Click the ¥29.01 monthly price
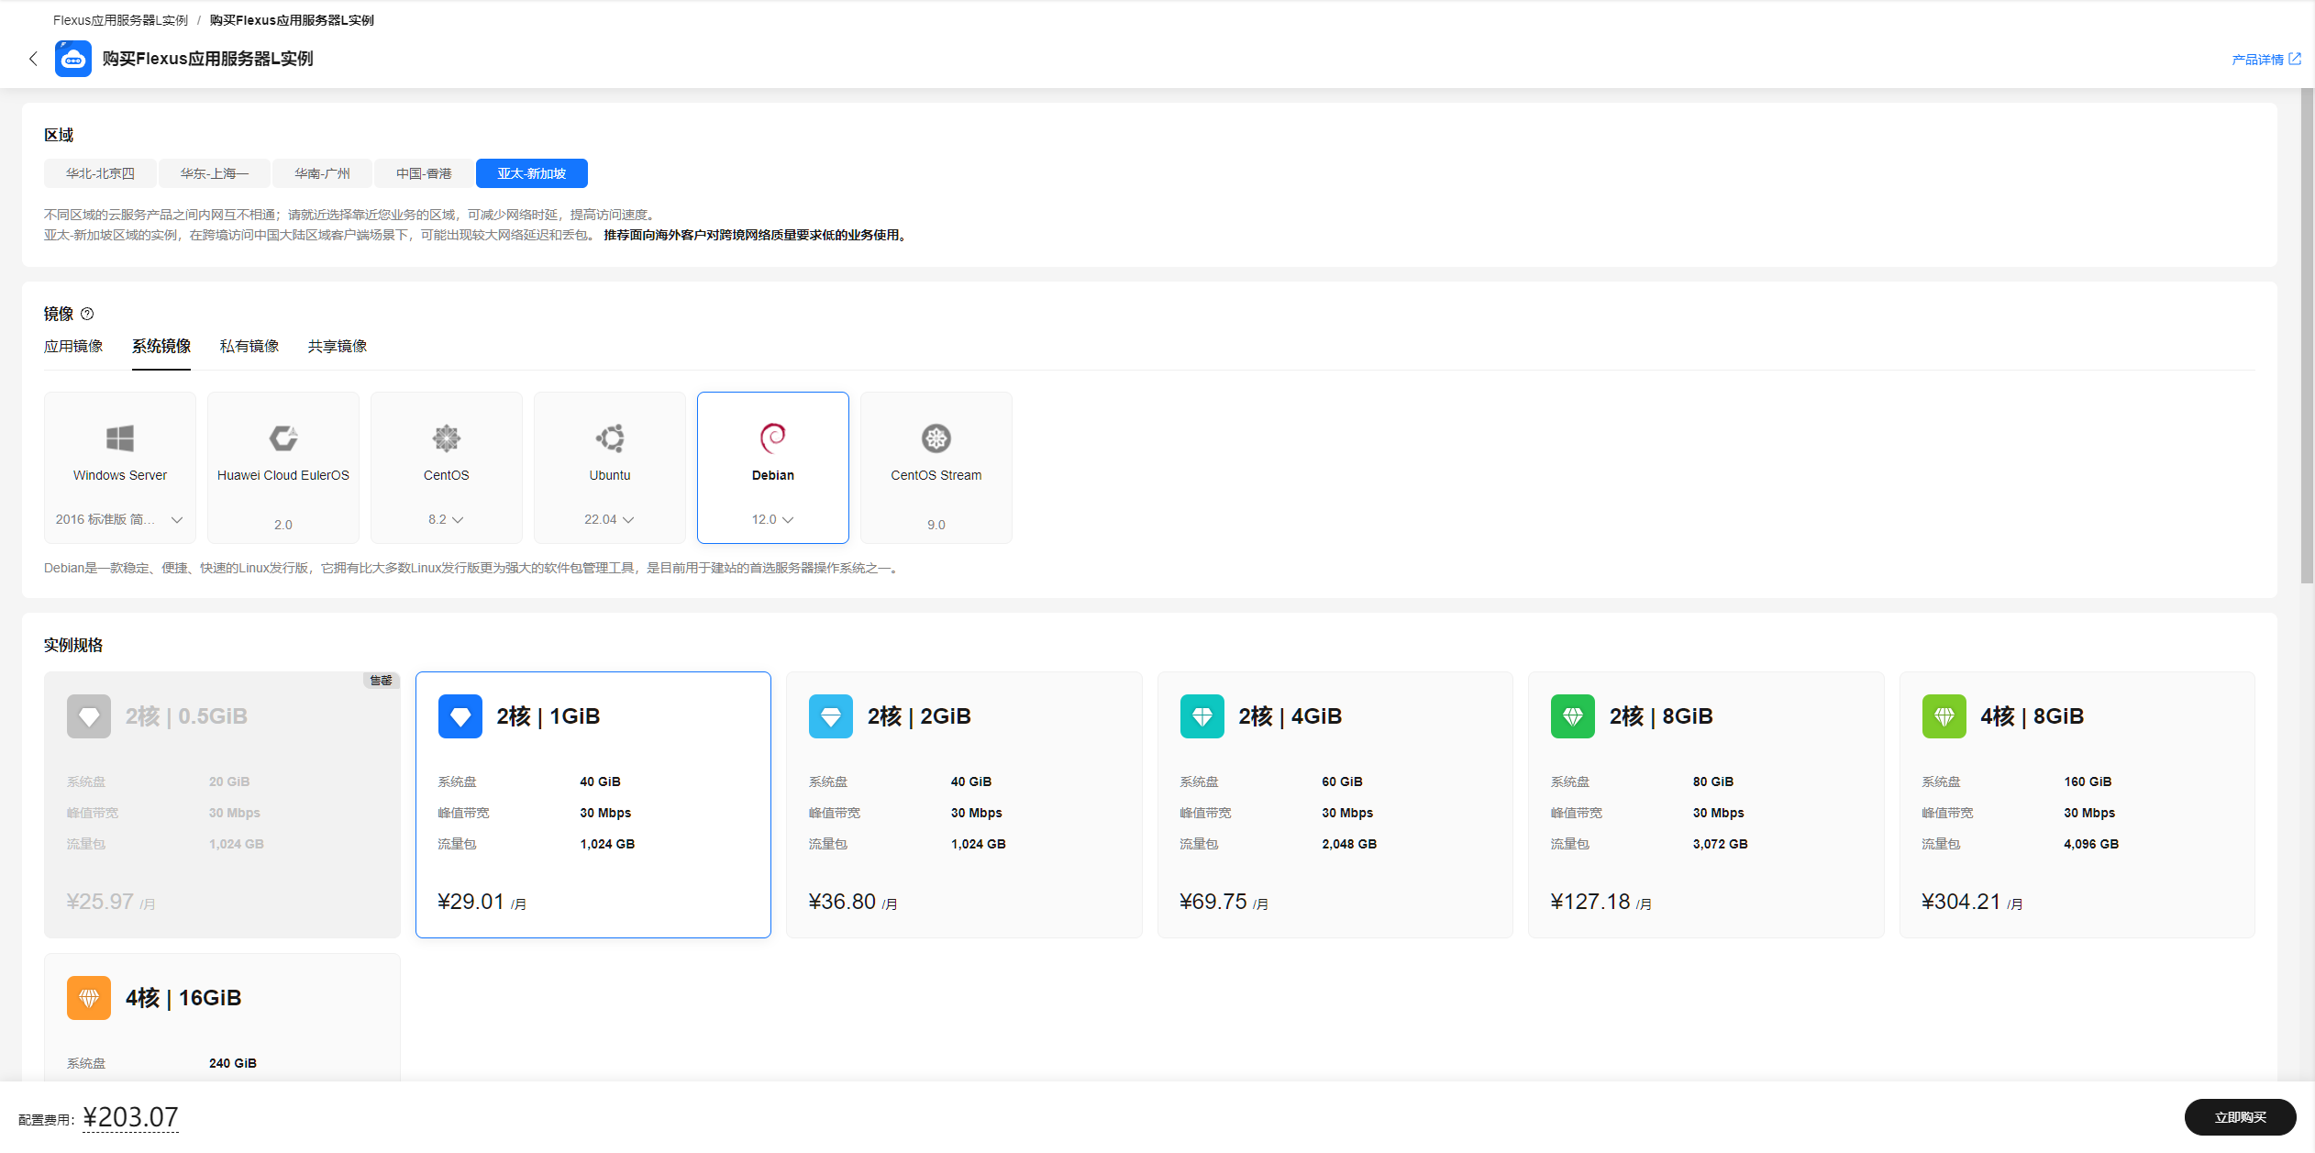Viewport: 2315px width, 1153px height. coord(471,902)
